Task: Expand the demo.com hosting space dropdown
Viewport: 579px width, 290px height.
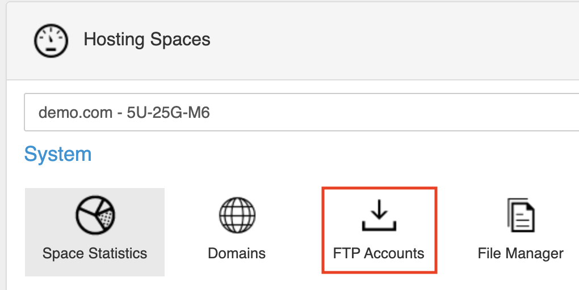Action: tap(301, 112)
